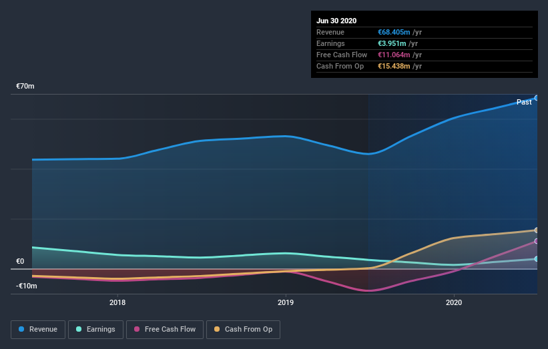Toggle the Free Cash Flow legend button
Screen dimensions: 548x349
coord(165,330)
